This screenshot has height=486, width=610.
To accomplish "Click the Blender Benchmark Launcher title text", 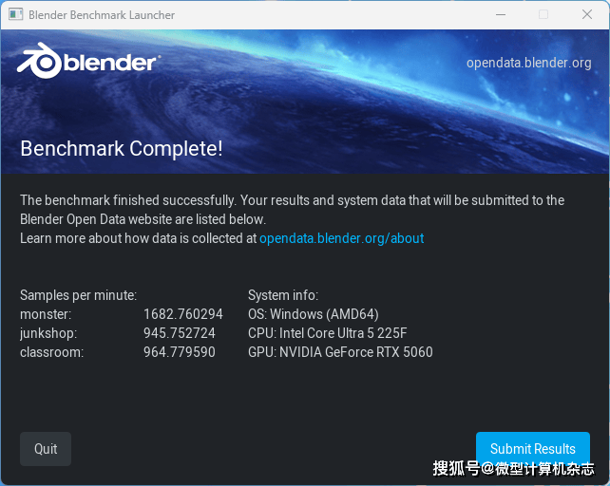I will [x=102, y=15].
